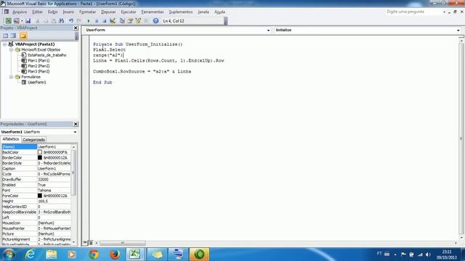Open the UserForm object dropdown
This screenshot has height=261, width=465.
268,30
